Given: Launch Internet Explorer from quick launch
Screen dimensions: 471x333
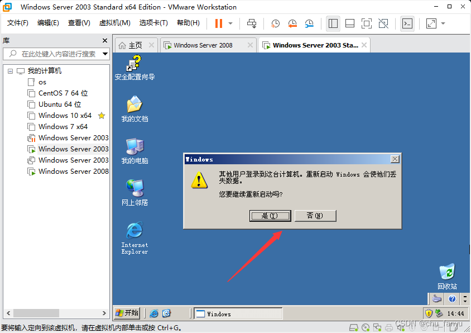Looking at the screenshot, I should [154, 313].
